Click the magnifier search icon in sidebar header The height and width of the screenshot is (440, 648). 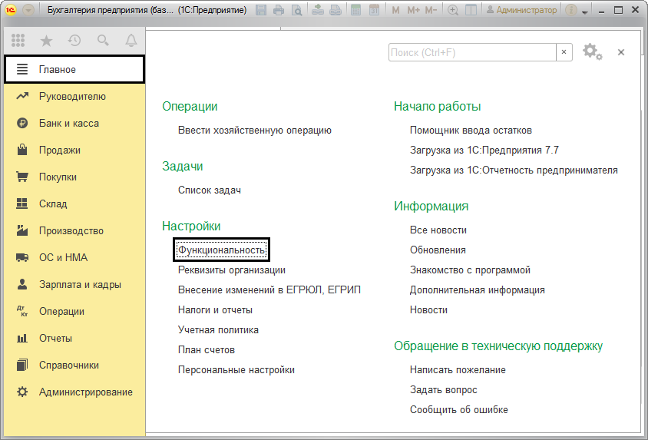point(103,40)
